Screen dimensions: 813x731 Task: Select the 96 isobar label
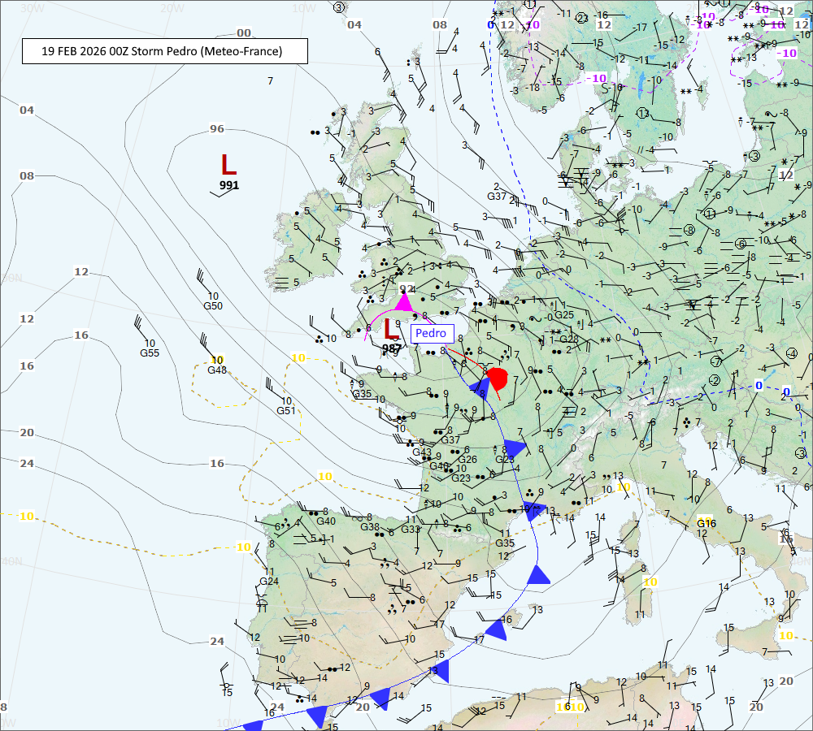click(216, 128)
